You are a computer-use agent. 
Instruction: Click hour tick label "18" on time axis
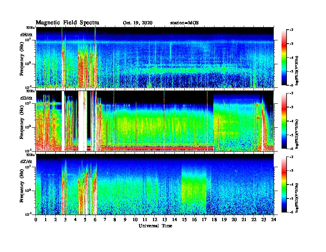[214, 219]
